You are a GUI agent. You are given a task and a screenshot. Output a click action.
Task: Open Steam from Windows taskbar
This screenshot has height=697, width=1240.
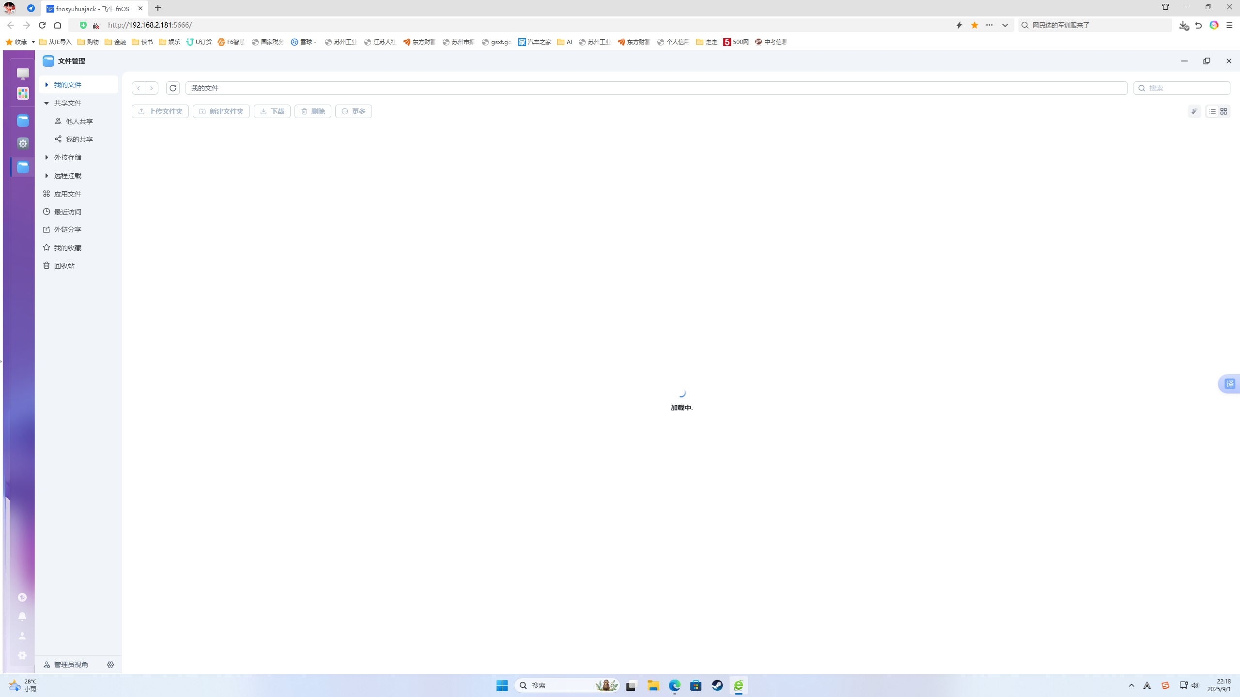[x=717, y=685]
